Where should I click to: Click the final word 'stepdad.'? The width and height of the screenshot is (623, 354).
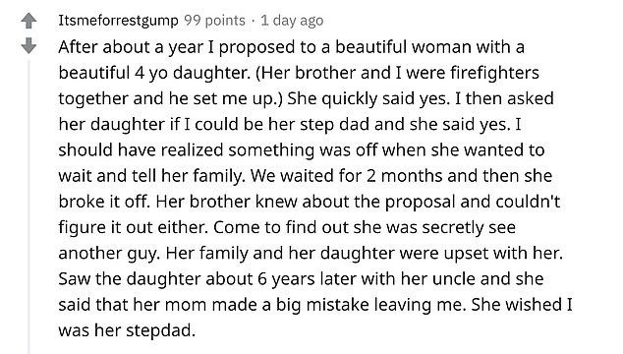[x=161, y=330]
